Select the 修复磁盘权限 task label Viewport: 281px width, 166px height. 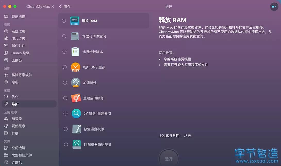(94, 129)
